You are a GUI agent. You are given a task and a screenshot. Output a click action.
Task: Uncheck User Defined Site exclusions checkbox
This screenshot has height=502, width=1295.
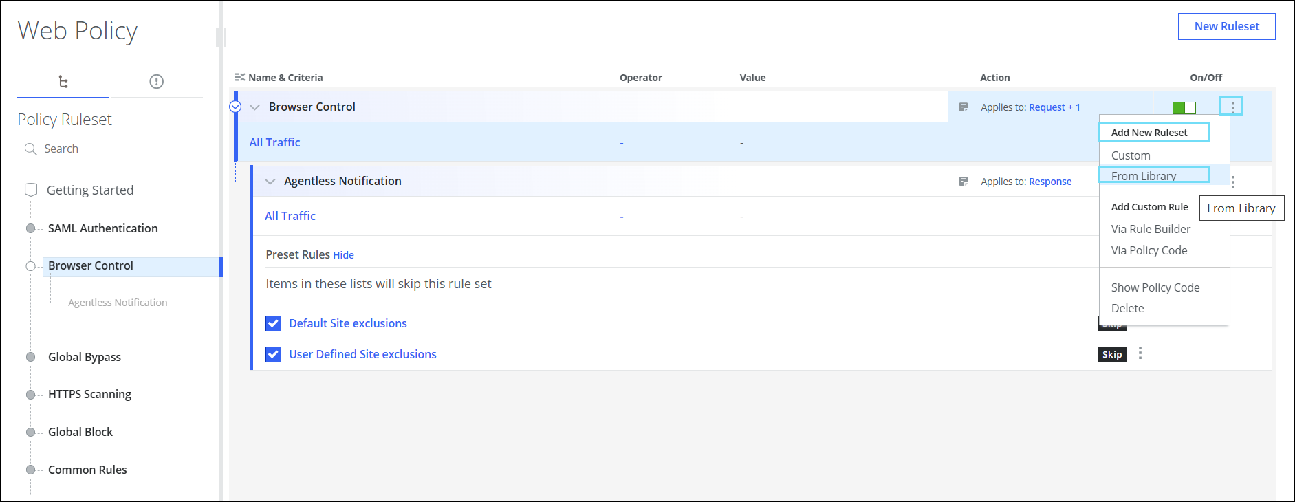[274, 354]
